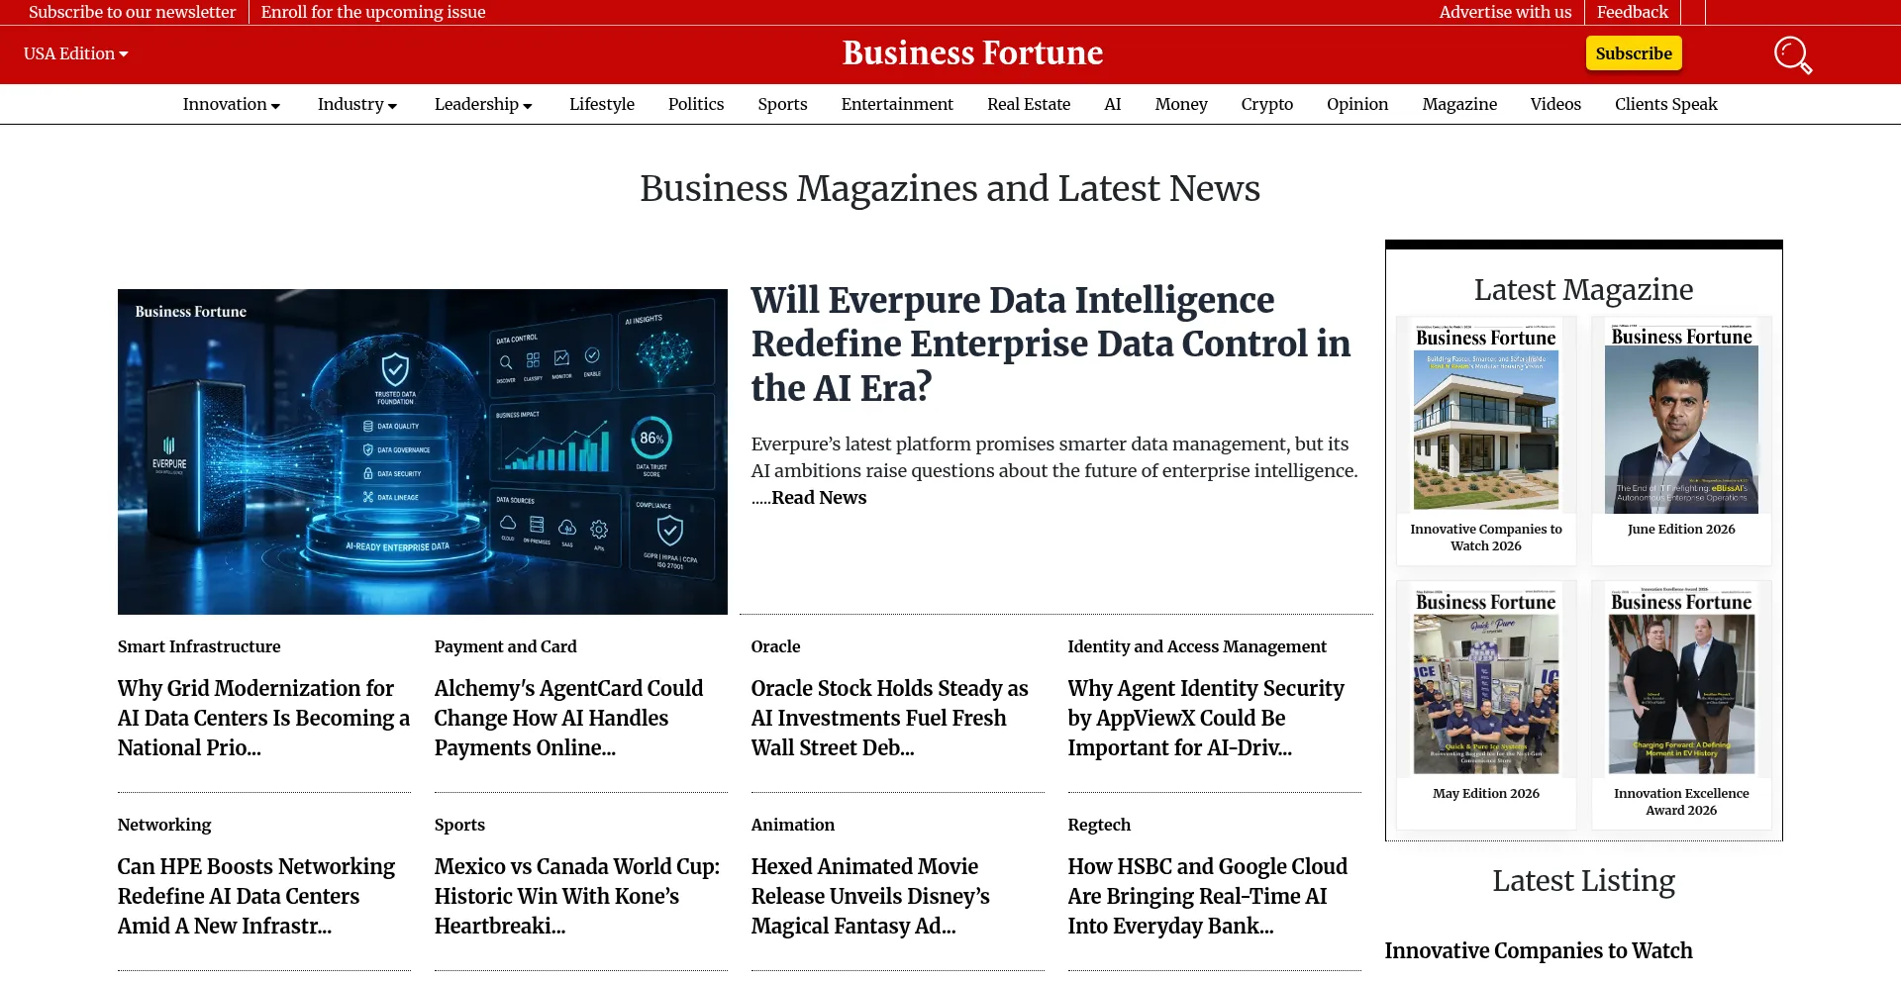Open the HPE Boosts Networking article
1901x983 pixels.
(255, 896)
